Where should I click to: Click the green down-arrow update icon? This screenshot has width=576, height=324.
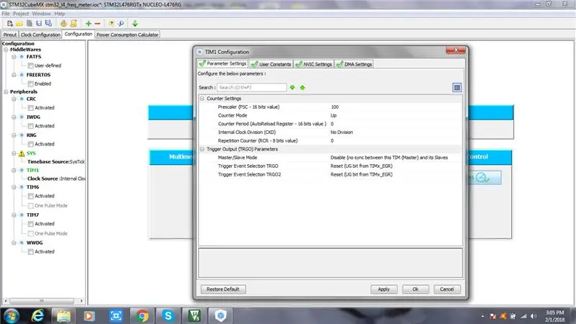(x=135, y=24)
